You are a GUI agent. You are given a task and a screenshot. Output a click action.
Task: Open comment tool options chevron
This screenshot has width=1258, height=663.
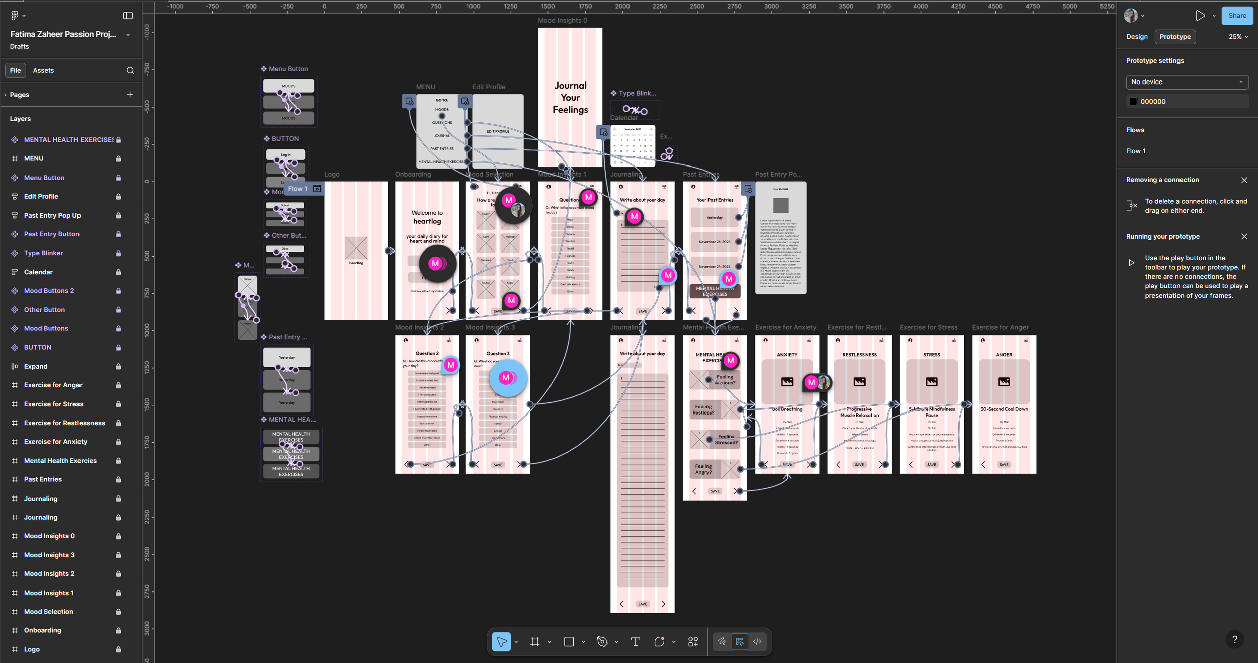[673, 642]
